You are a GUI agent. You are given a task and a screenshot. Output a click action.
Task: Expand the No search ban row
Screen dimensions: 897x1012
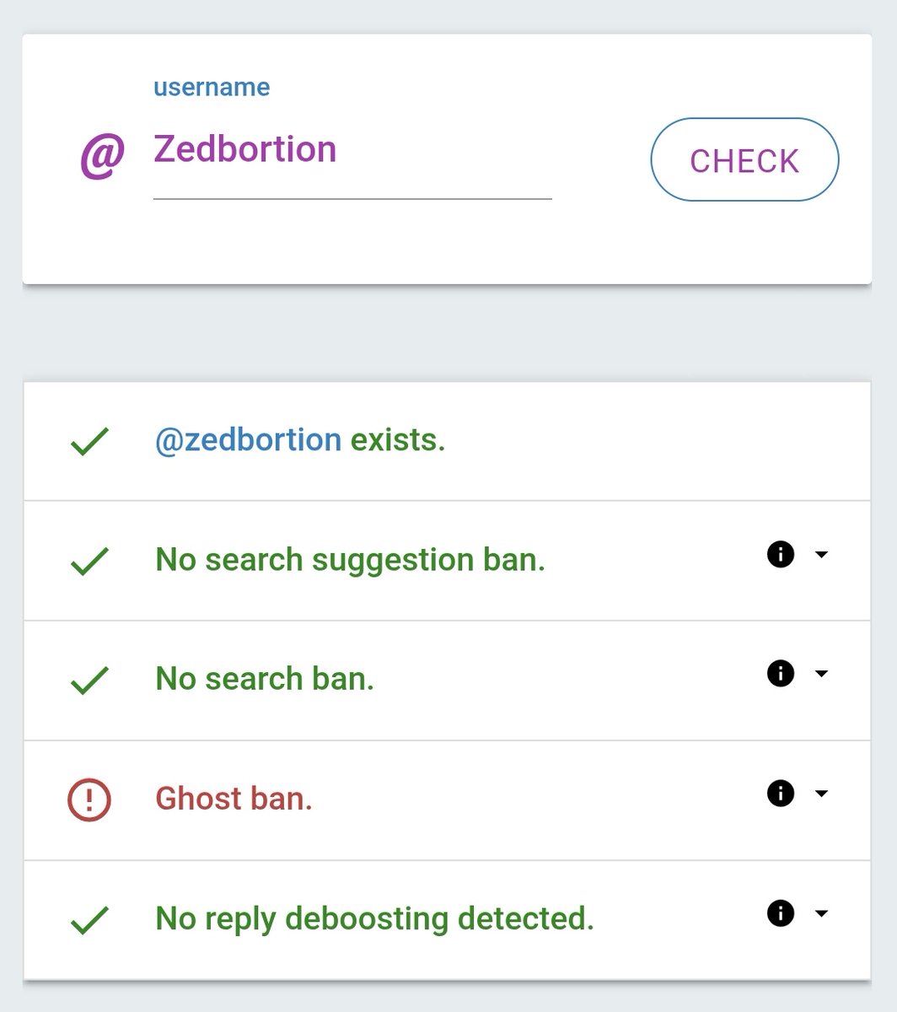click(821, 674)
